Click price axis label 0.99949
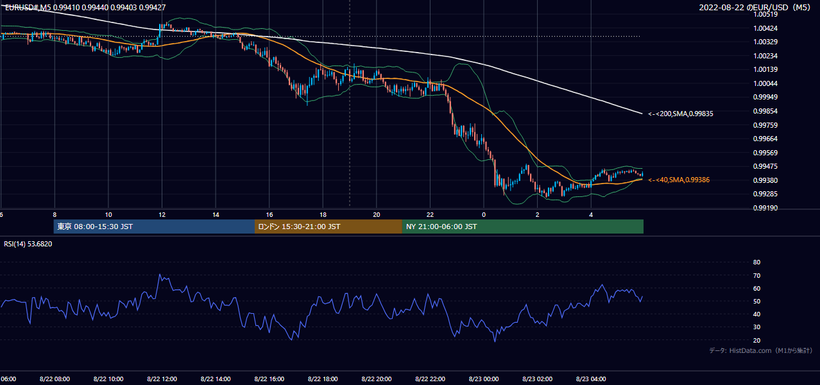Viewport: 820px width, 385px height. (764, 97)
